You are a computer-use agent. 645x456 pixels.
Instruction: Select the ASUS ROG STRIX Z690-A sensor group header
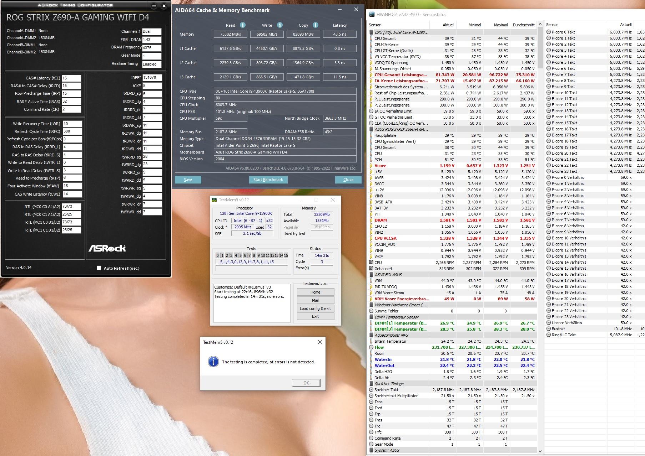(x=452, y=129)
